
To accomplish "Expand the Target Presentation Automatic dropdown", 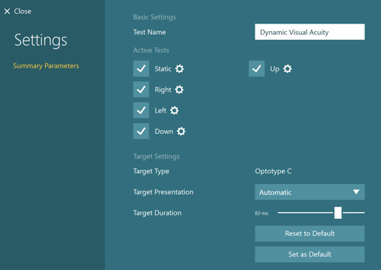I will [x=310, y=192].
